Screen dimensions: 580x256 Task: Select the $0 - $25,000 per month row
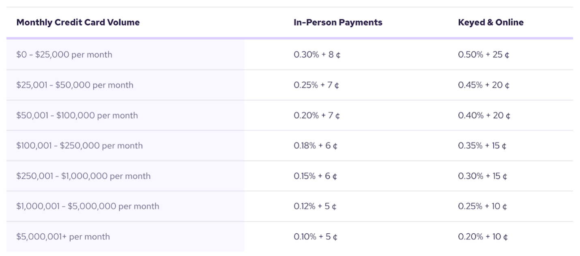[x=290, y=54]
